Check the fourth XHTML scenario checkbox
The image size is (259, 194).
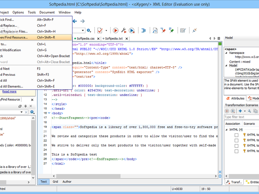click(236, 151)
